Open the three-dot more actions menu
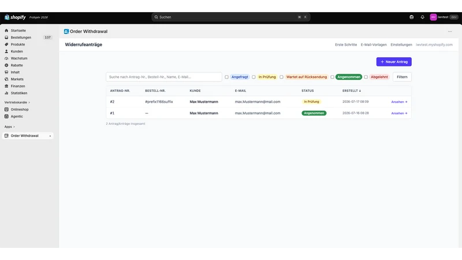 click(x=450, y=32)
